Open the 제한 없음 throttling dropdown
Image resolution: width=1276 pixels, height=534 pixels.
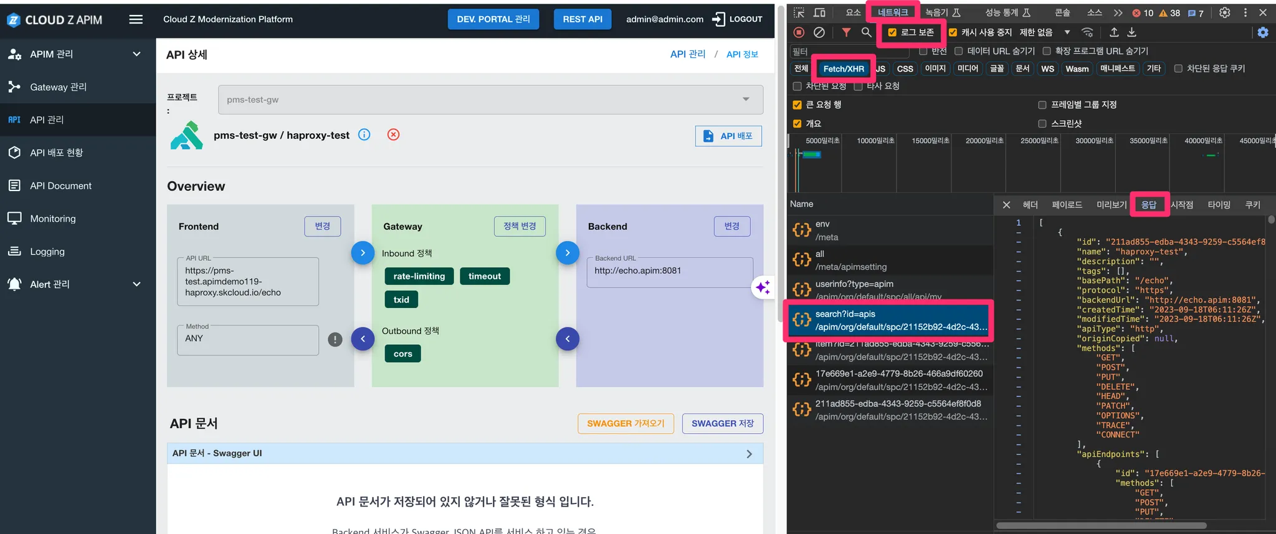click(x=1045, y=32)
